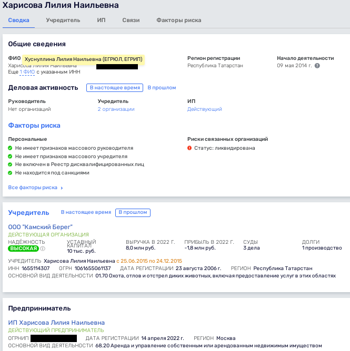This screenshot has height=351, width=350.
Task: Open ООО "Камский Берег" company page
Action: (41, 227)
